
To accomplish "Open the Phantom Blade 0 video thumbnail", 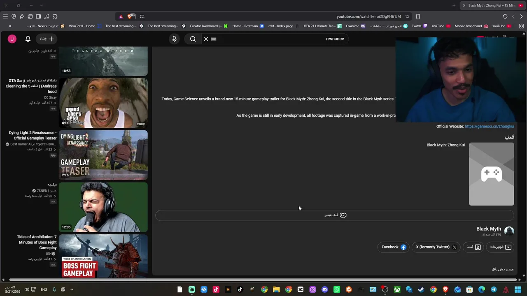I will [103, 61].
